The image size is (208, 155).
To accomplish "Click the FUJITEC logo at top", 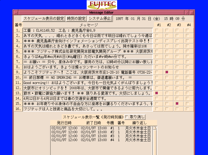I will 102,5.
